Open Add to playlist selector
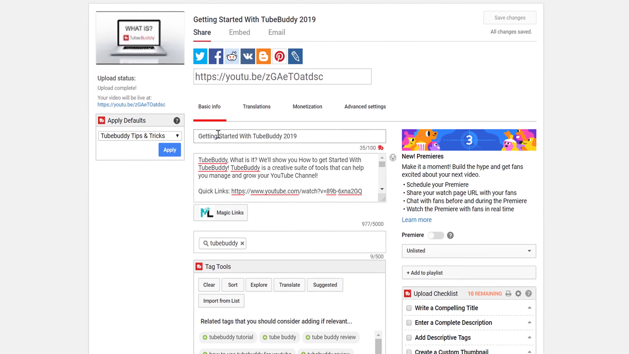Viewport: 629px width, 354px height. tap(469, 273)
